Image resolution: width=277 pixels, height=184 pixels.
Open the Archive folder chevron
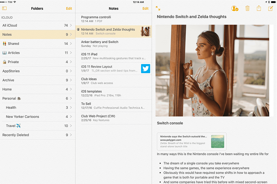(x=71, y=80)
